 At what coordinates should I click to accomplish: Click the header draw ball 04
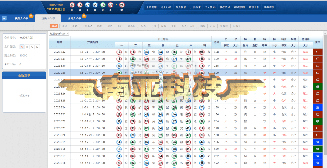pos(95,5)
